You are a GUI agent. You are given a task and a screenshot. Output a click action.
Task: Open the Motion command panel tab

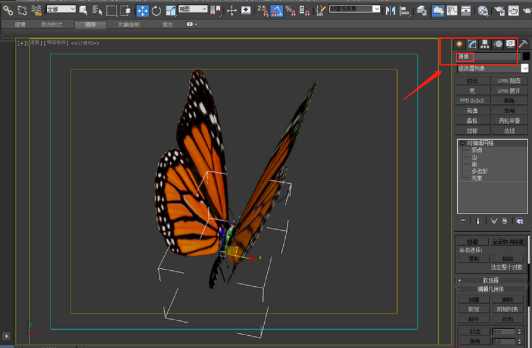coord(498,44)
